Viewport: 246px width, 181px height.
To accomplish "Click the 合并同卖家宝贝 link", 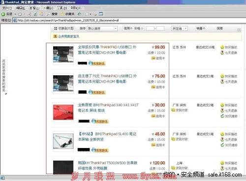I will [x=68, y=36].
